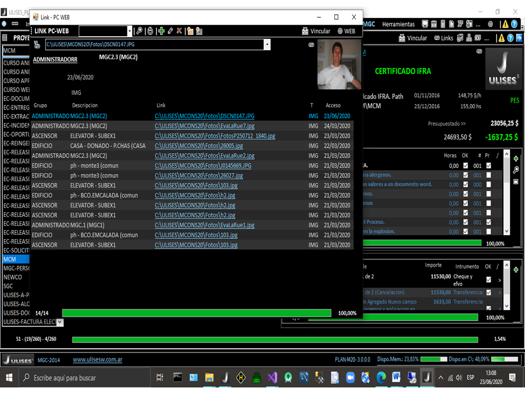Toggle the OK checkbox in the 'documento word' row
The width and height of the screenshot is (525, 394).
465,184
